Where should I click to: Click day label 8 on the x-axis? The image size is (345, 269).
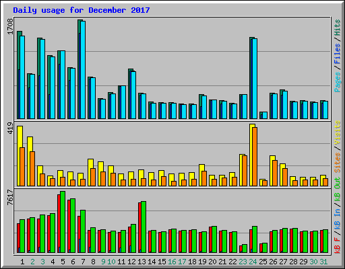[93, 262]
